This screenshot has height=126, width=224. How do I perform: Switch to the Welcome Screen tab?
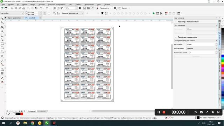14,18
